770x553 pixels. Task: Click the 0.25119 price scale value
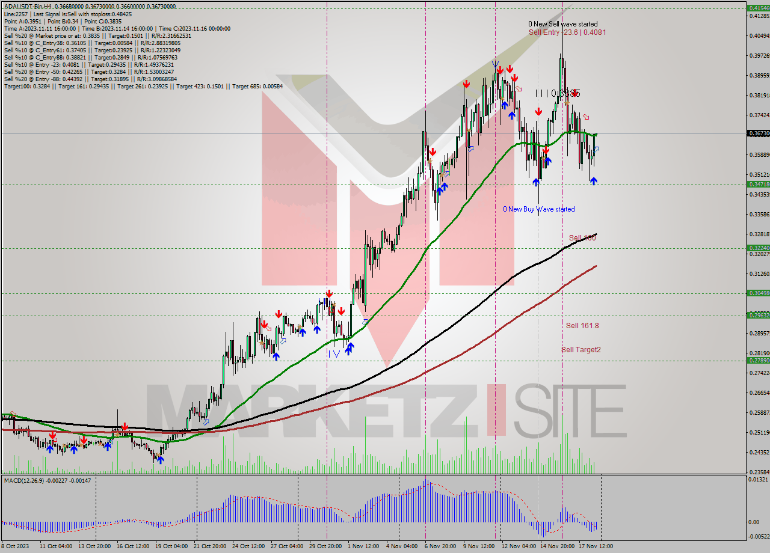click(759, 432)
